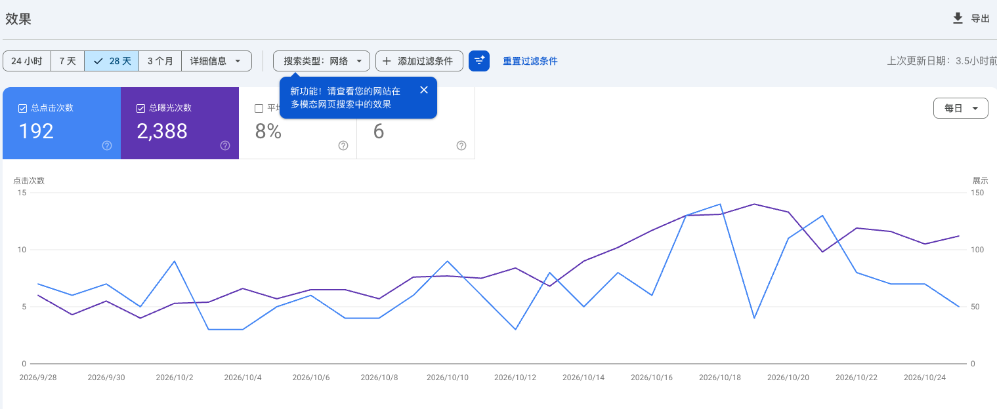Toggle the 总曝光次数 checkbox
Screen dimensions: 997x409
click(140, 108)
